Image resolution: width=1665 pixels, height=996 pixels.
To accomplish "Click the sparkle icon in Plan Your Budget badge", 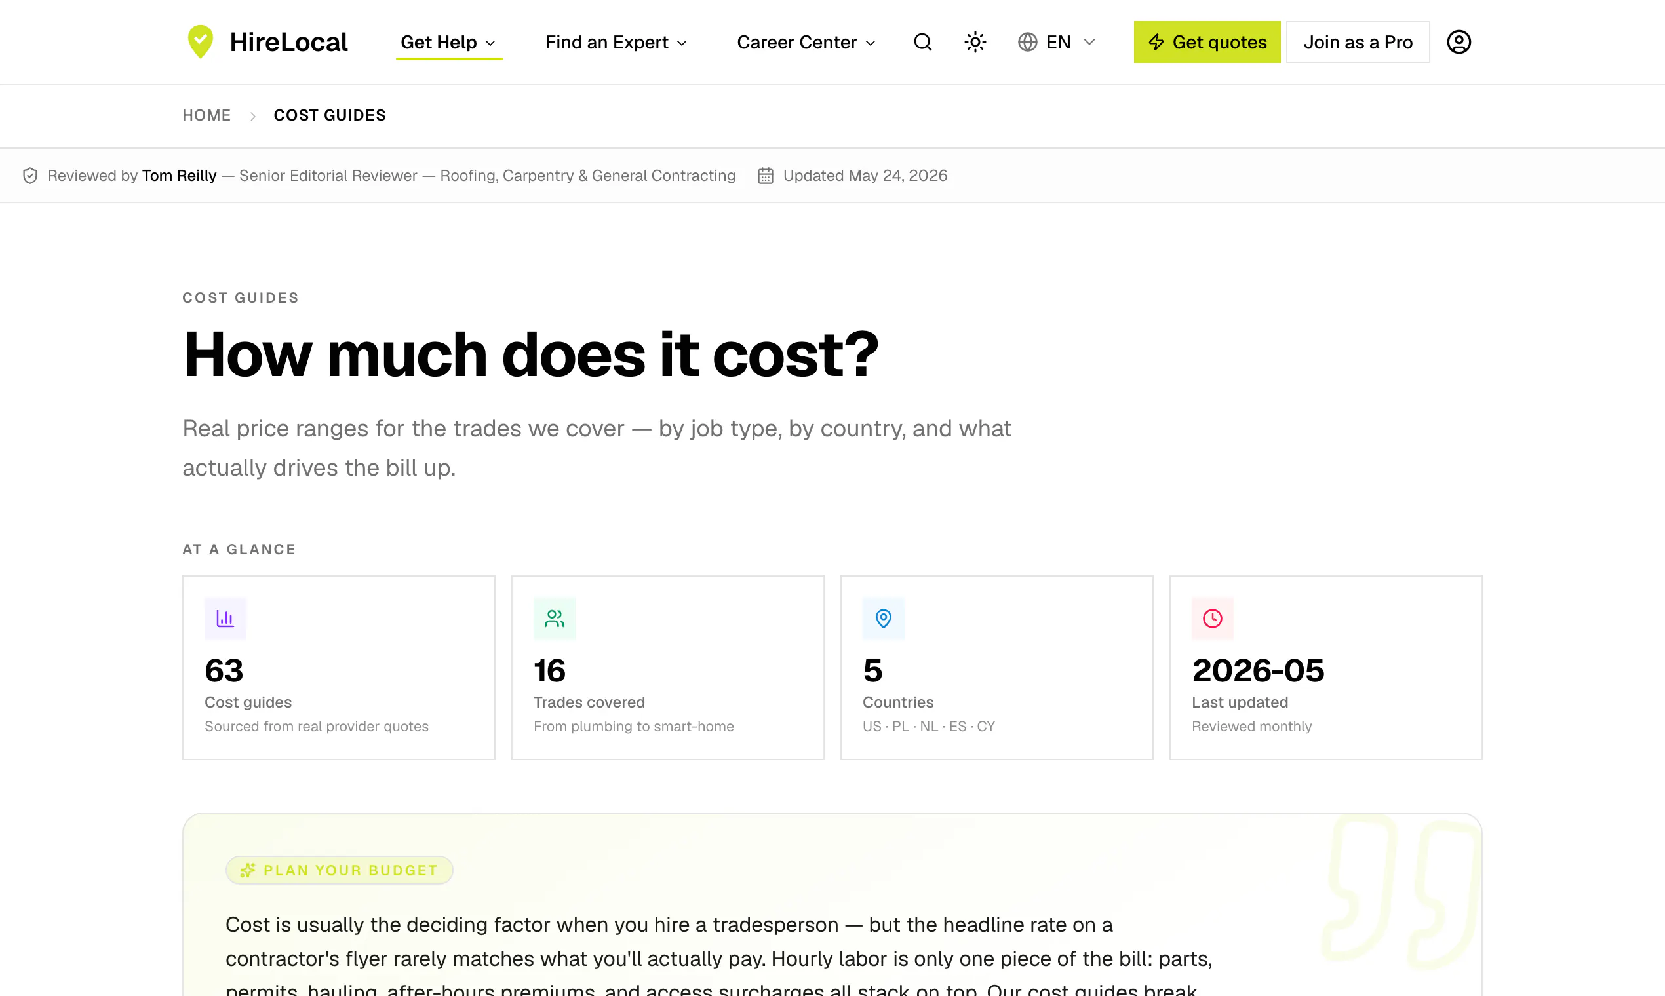I will tap(248, 870).
